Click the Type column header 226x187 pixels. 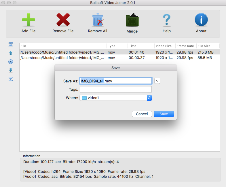click(x=117, y=46)
